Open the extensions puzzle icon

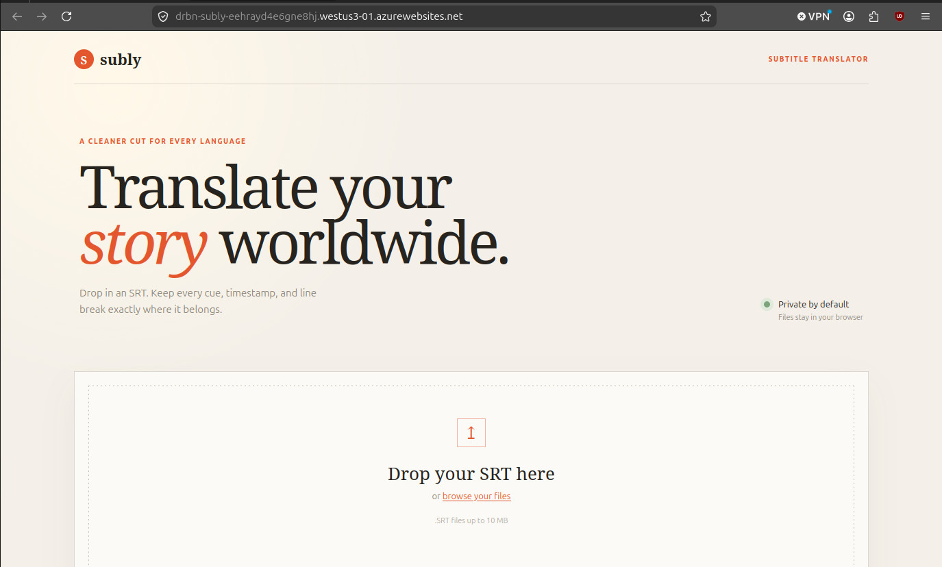873,16
